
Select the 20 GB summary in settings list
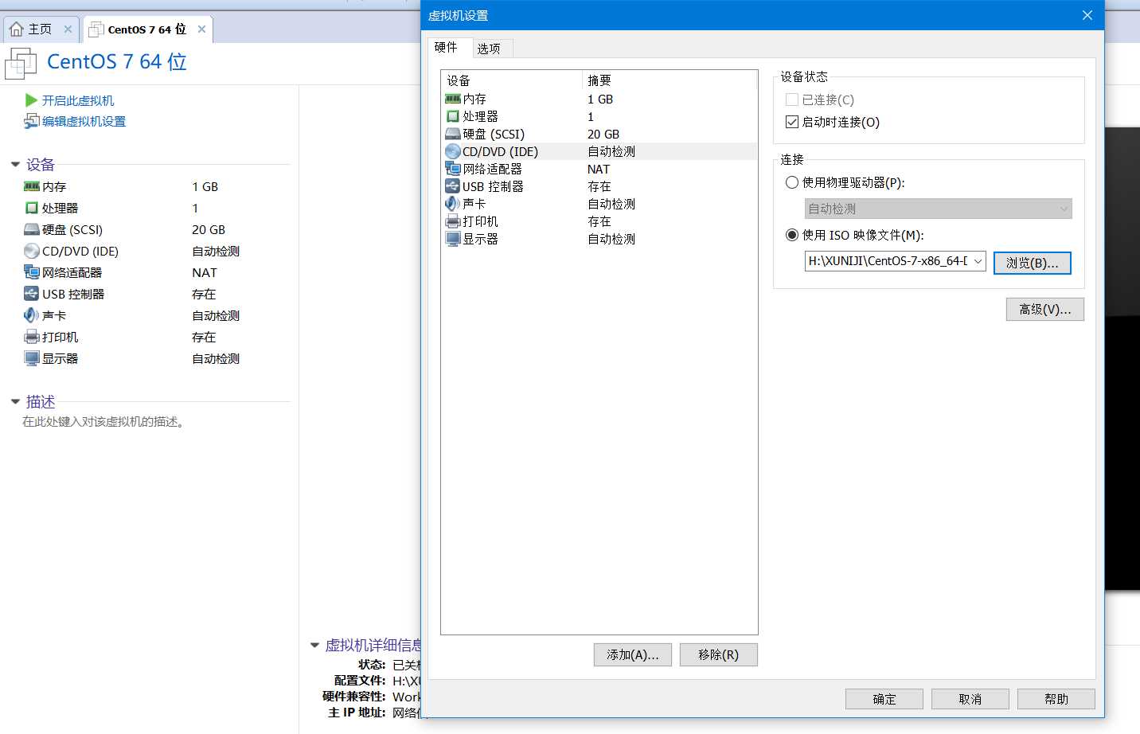603,134
